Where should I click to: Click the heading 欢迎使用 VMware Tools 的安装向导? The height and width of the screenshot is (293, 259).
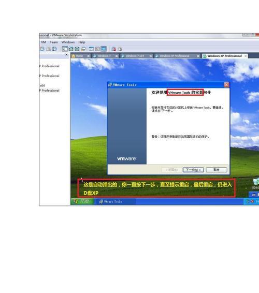pyautogui.click(x=181, y=92)
